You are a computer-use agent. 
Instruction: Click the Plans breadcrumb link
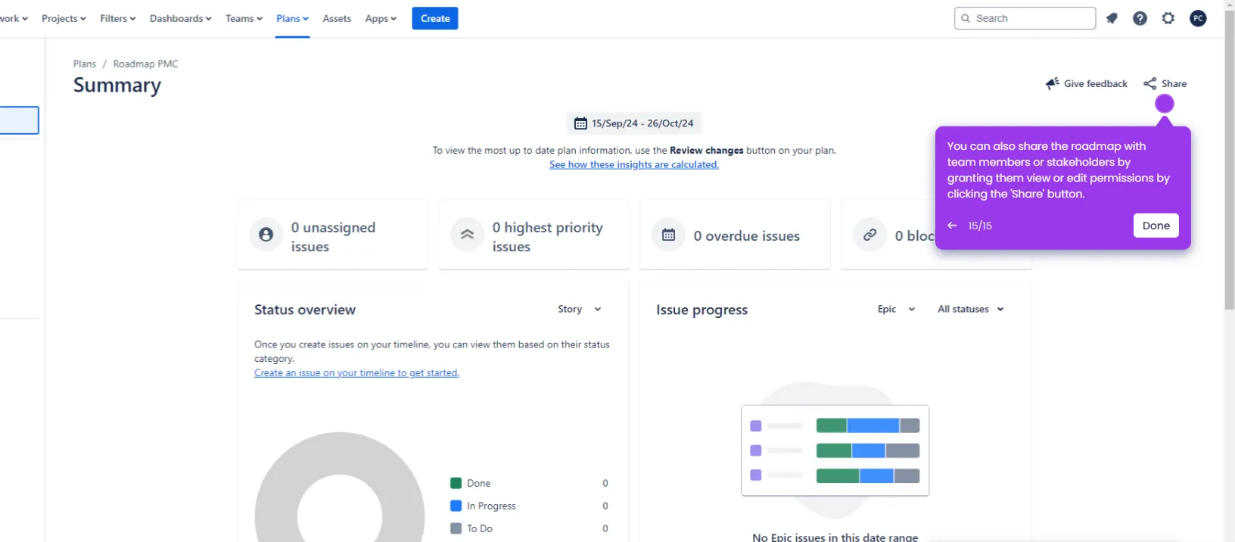click(85, 64)
